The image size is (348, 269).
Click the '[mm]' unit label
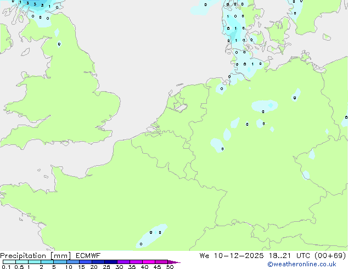60,256
